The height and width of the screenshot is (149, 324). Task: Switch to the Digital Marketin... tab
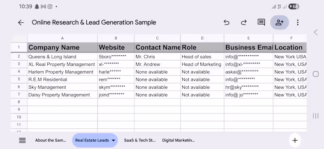tap(178, 141)
